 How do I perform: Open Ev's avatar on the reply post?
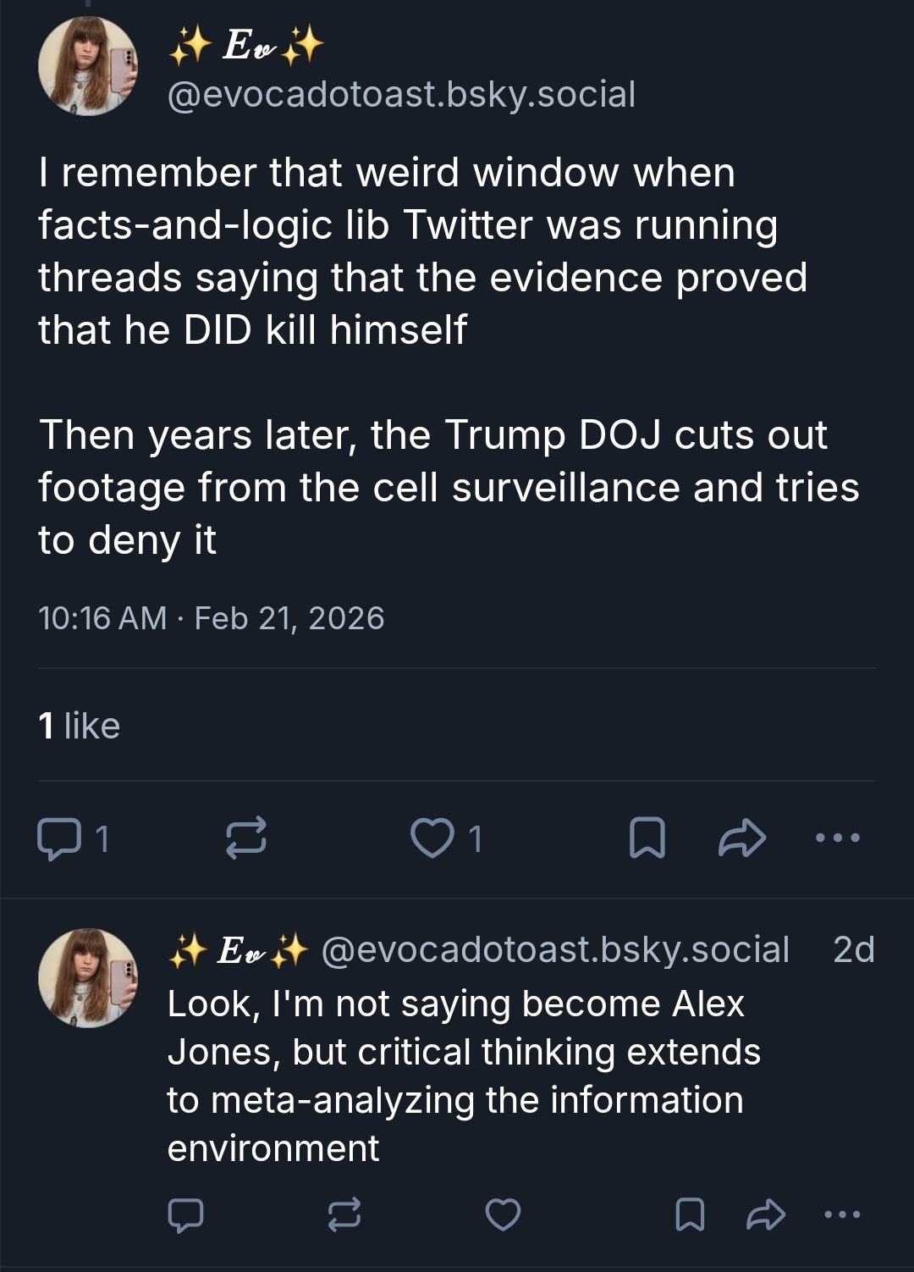tap(87, 978)
